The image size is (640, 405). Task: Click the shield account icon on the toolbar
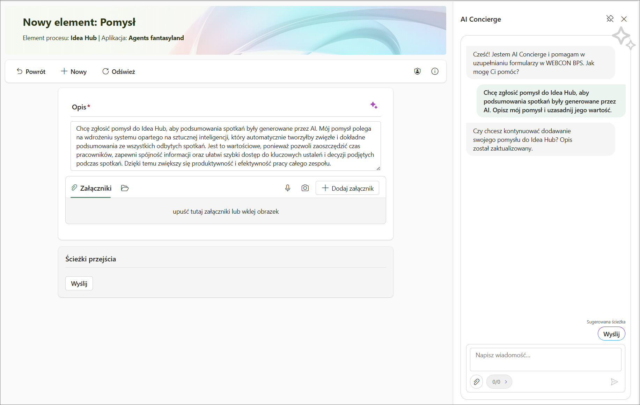[418, 71]
